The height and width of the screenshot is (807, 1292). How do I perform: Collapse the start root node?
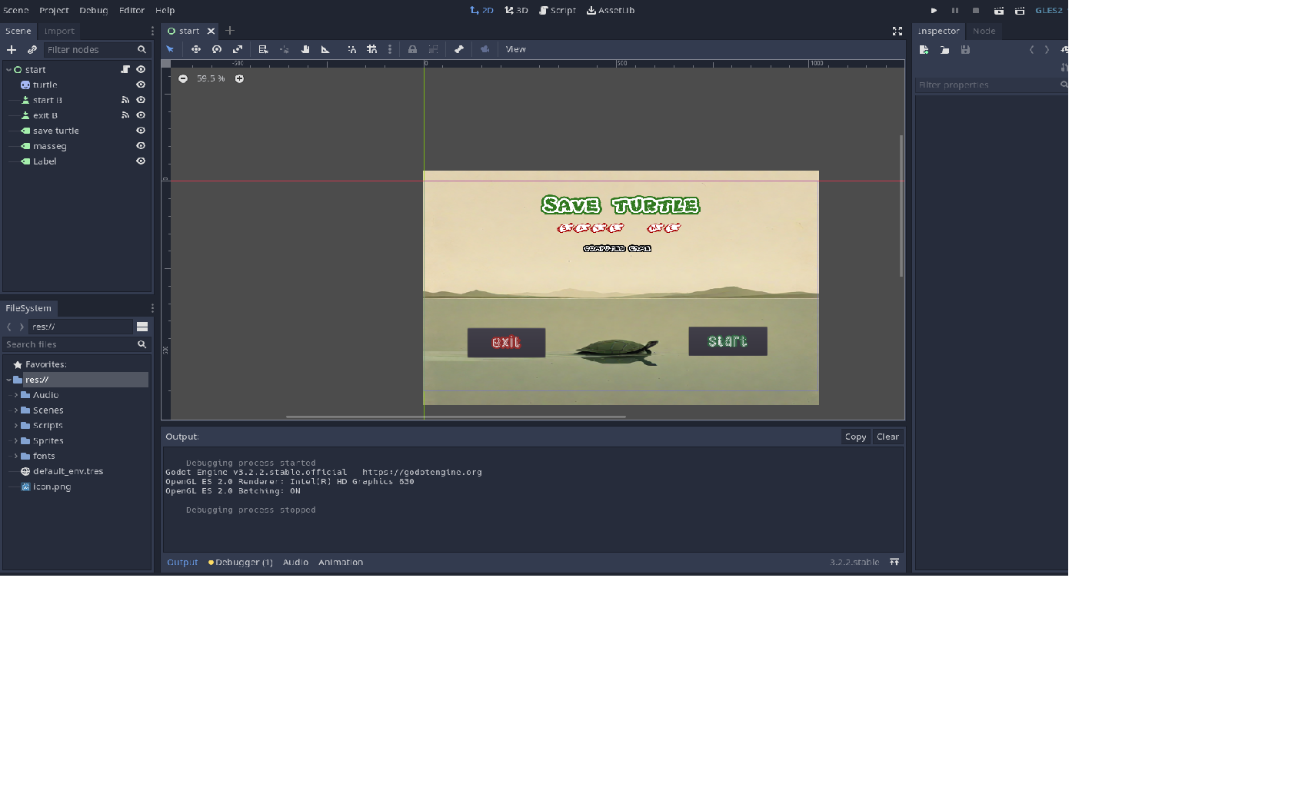tap(8, 69)
